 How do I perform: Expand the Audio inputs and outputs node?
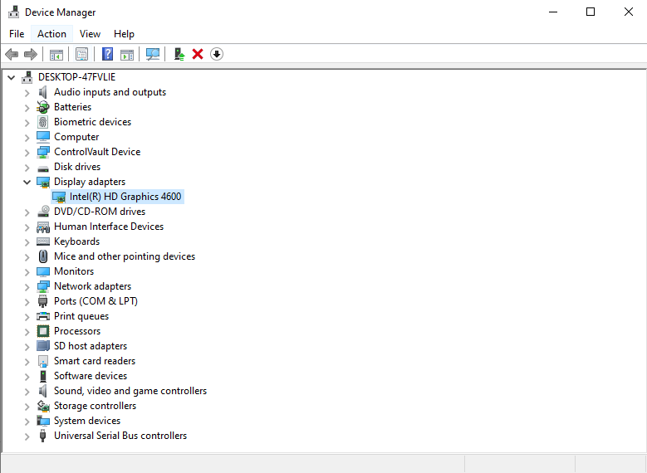point(27,92)
